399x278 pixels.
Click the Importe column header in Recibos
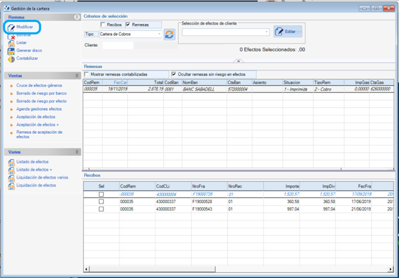(282, 186)
